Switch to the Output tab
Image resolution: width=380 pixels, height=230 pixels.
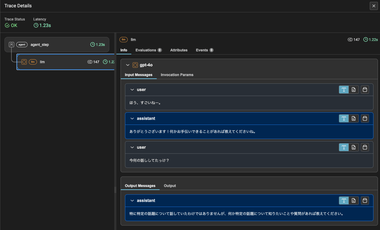click(170, 186)
